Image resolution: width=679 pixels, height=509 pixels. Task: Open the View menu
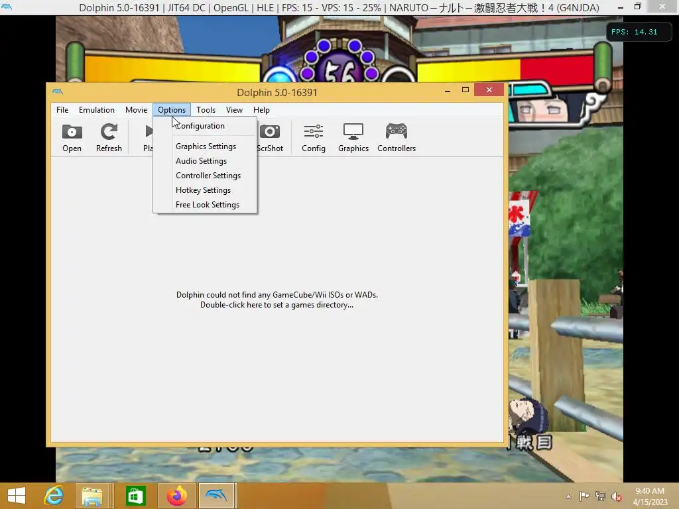[x=234, y=110]
